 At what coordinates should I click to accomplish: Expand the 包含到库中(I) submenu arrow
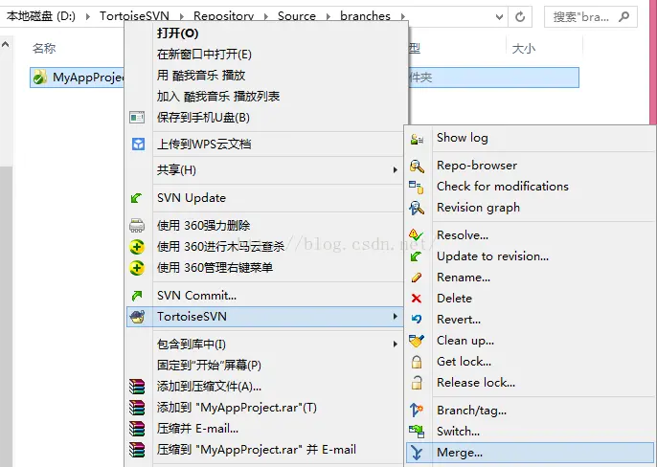point(395,345)
